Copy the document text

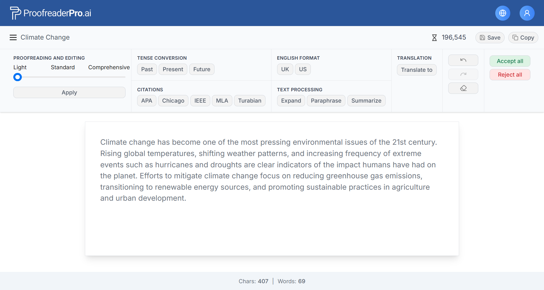pos(523,38)
